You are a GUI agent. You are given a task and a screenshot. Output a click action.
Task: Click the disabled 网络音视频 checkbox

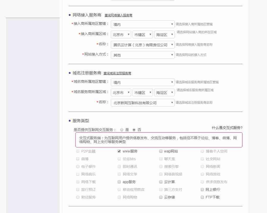tap(161, 174)
